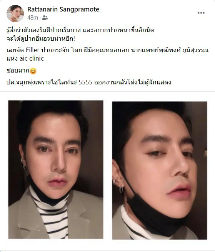Viewport: 215px width, 252px height.
Task: Open Rattanarin Sangpramote's profile picture
Action: [15, 13]
